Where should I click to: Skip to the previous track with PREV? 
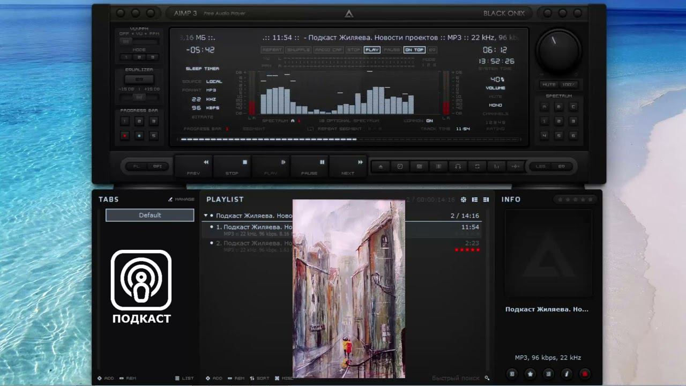click(x=193, y=166)
